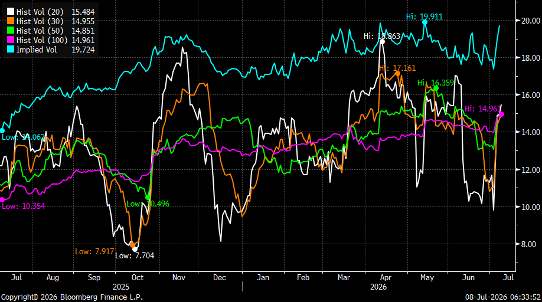Click the 20.00 y-axis label

(x=531, y=21)
